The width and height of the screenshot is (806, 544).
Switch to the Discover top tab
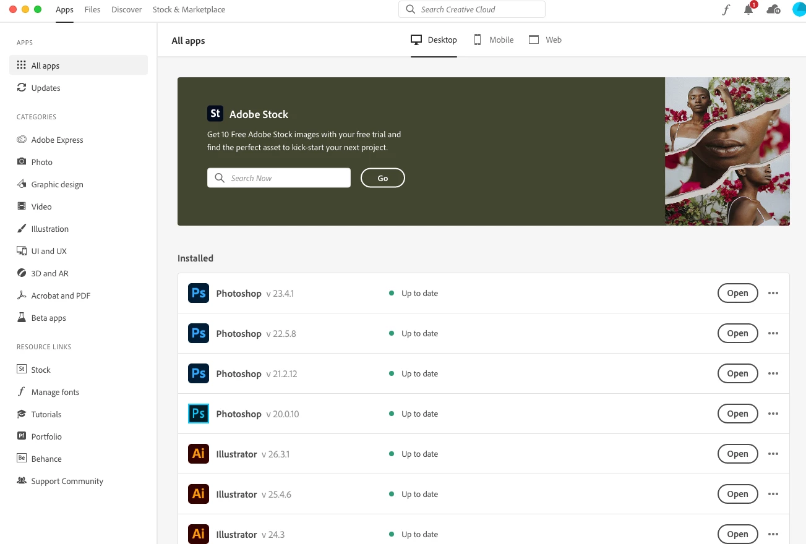coord(126,9)
